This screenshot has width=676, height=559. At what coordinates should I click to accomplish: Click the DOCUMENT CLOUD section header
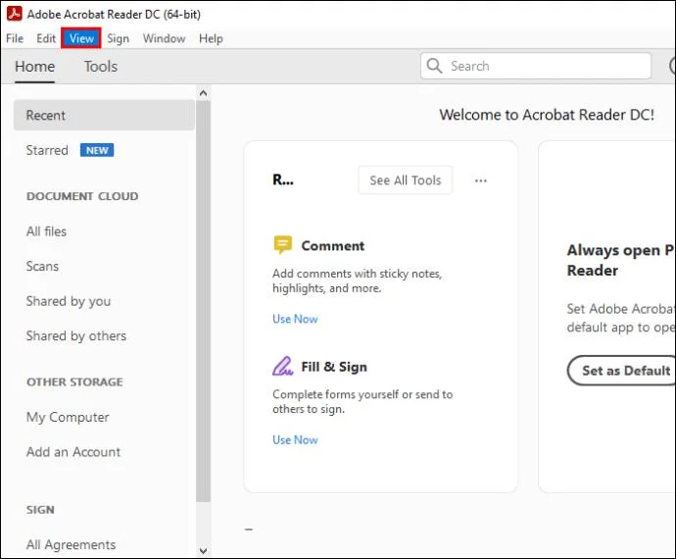[82, 196]
